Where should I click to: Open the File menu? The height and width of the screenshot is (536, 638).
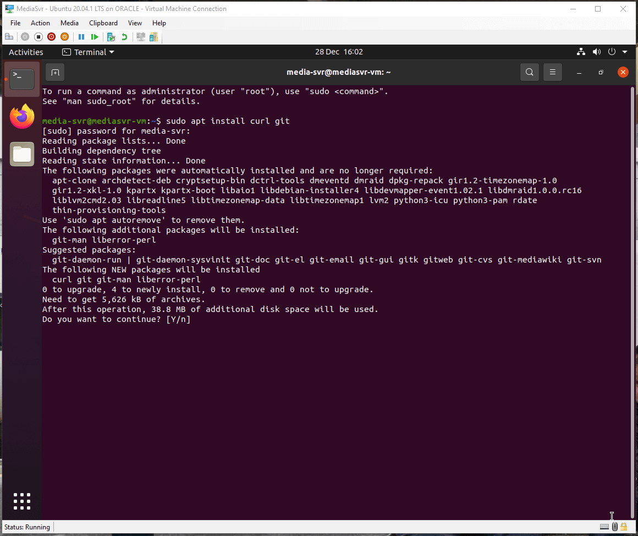click(15, 23)
